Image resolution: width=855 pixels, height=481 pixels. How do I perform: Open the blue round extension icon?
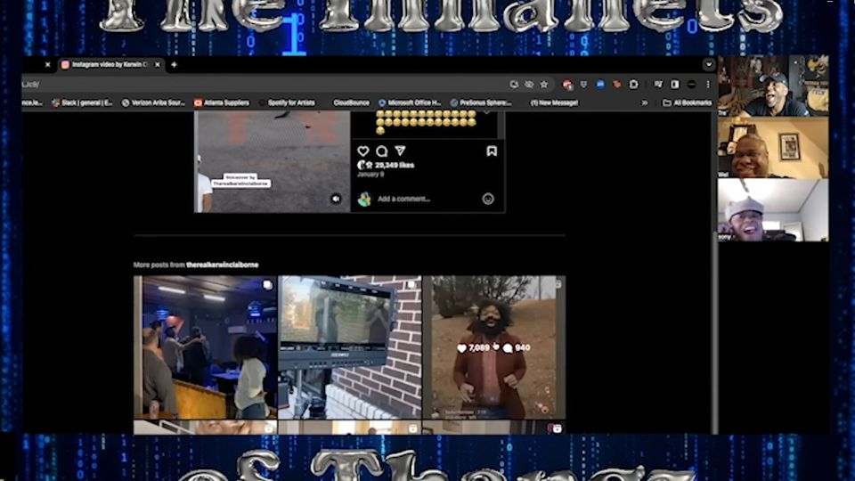point(600,84)
